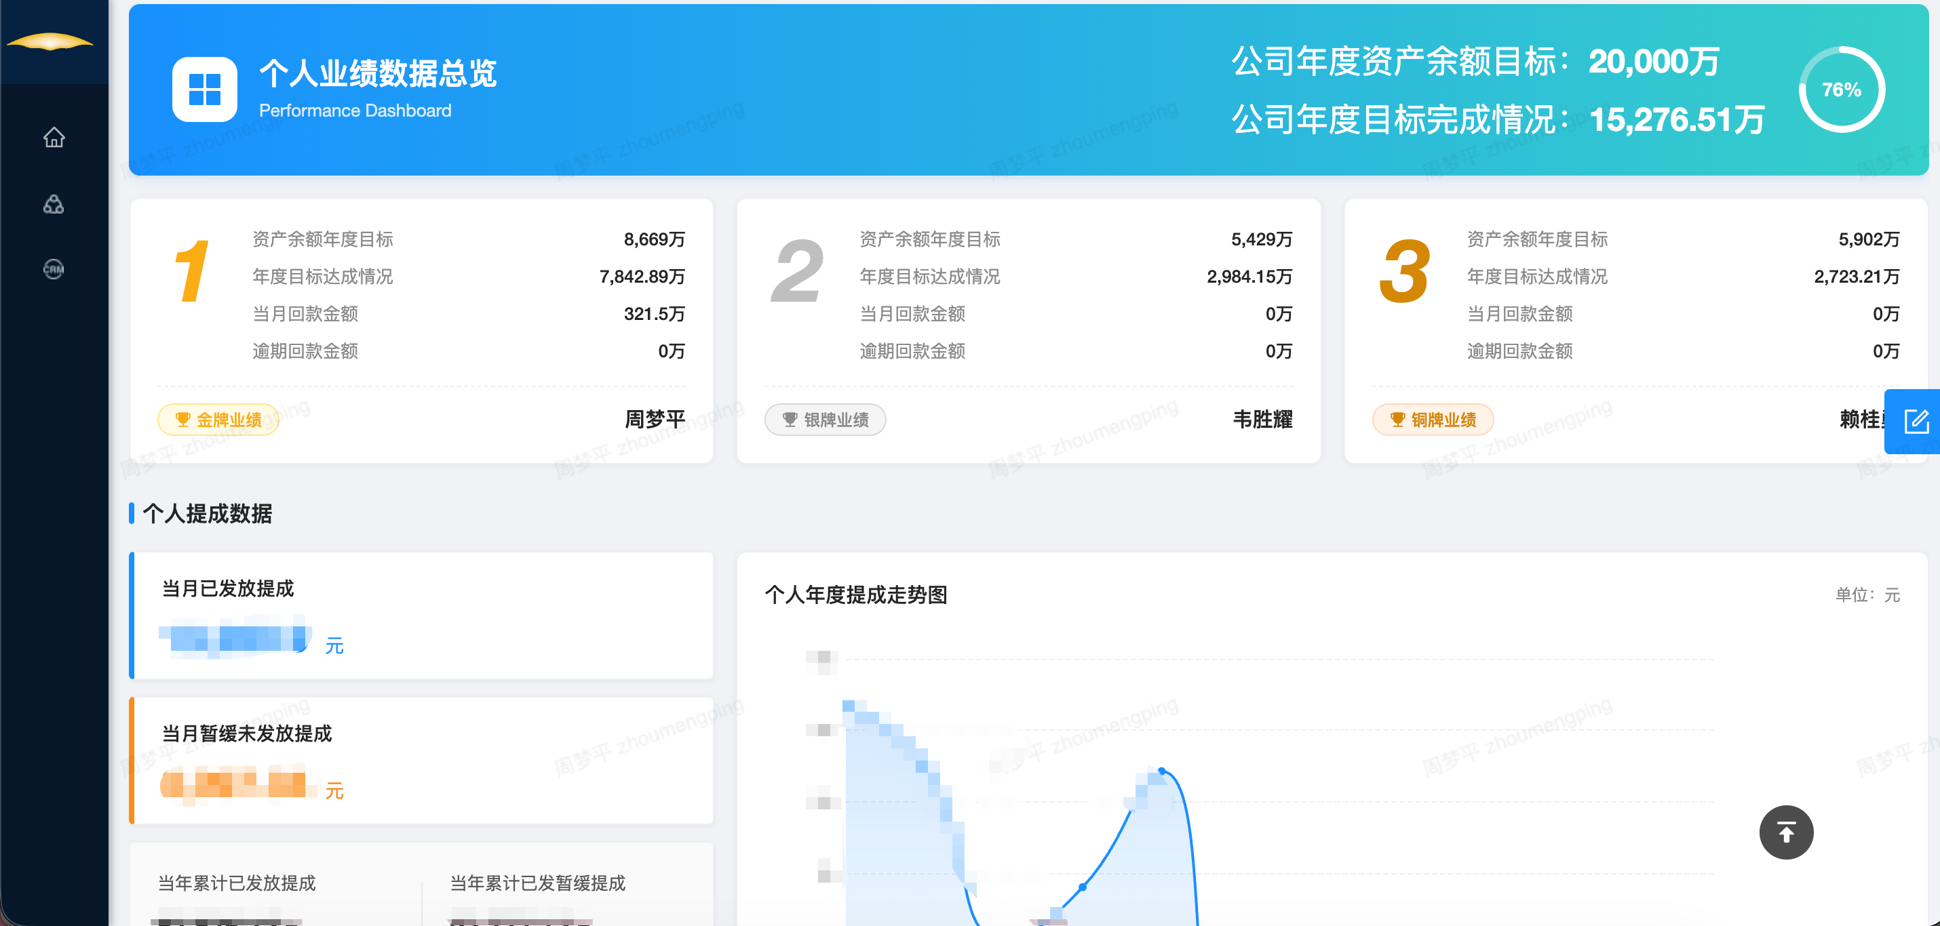Click 当月回款金额 label on second card
The width and height of the screenshot is (1940, 926).
[912, 314]
